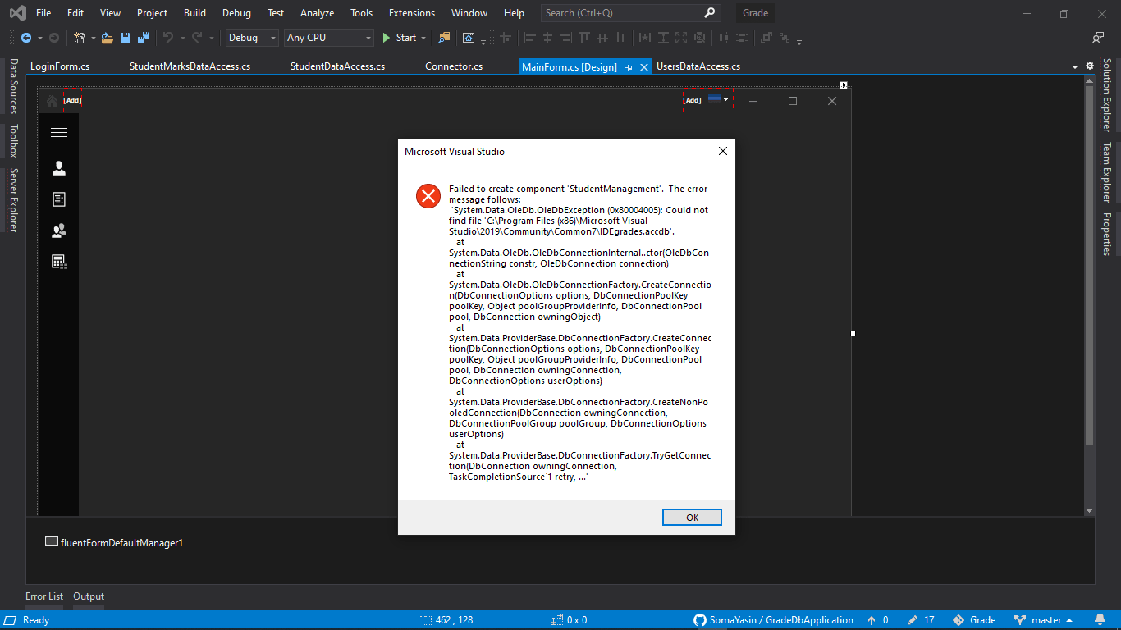The height and width of the screenshot is (630, 1121).
Task: Switch to the Connector.cs tab
Action: tap(454, 66)
